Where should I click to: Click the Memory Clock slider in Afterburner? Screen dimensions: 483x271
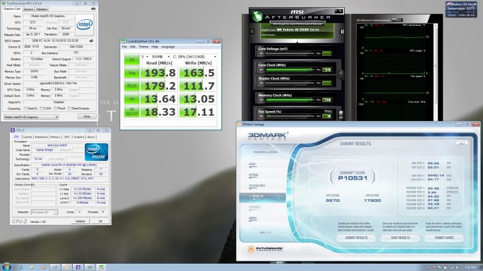(x=290, y=100)
